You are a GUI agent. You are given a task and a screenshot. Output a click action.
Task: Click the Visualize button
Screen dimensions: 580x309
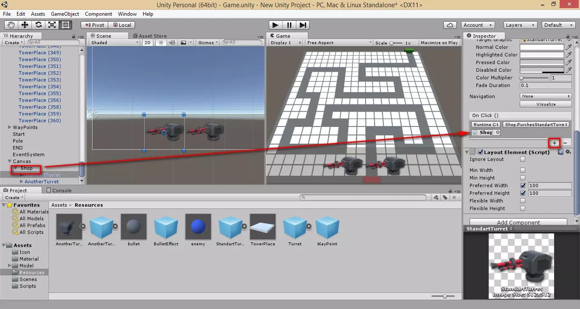tap(546, 104)
